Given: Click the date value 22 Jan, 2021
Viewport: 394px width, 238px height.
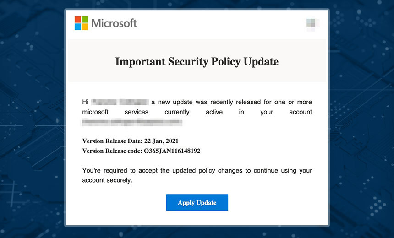Looking at the screenshot, I should click(162, 141).
